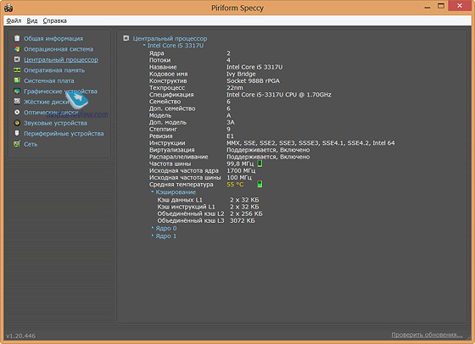Click the Доп. модель 3A value
The image size is (475, 344).
231,122
